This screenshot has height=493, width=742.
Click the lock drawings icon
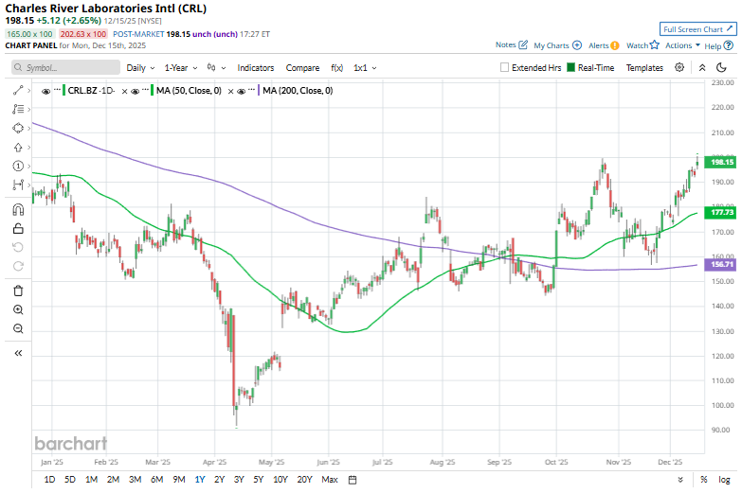click(18, 228)
